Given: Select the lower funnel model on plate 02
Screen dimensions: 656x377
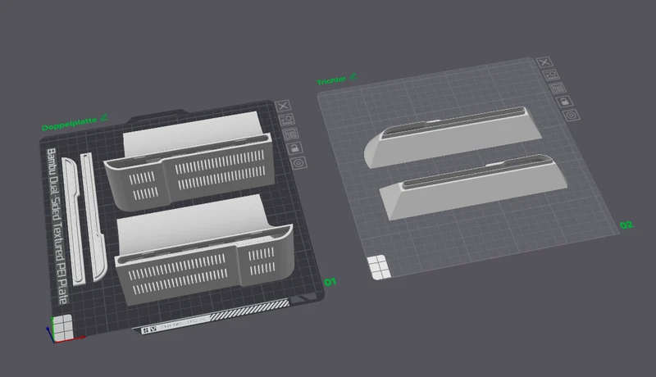Looking at the screenshot, I should click(x=474, y=187).
